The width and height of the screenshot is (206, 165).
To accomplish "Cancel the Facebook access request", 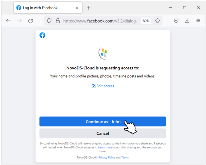I will [x=103, y=133].
